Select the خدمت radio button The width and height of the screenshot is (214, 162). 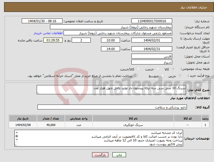point(158,69)
